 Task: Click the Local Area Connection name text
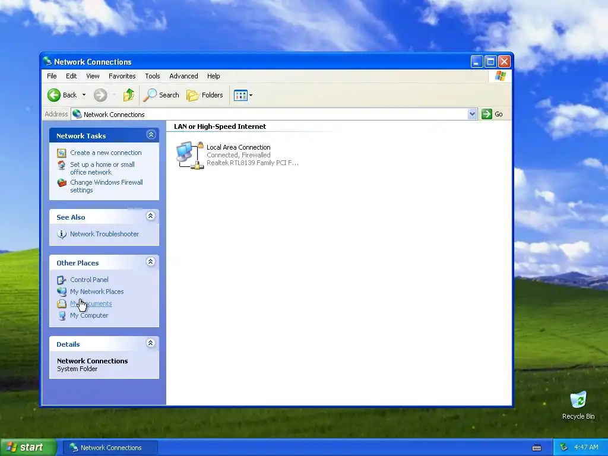click(x=239, y=147)
